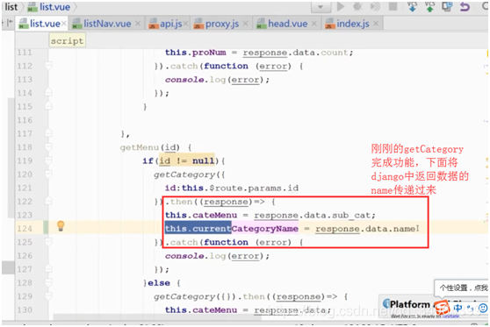Collapse the fold marker at line 127
Image resolution: width=490 pixels, height=327 pixels.
[x=48, y=268]
